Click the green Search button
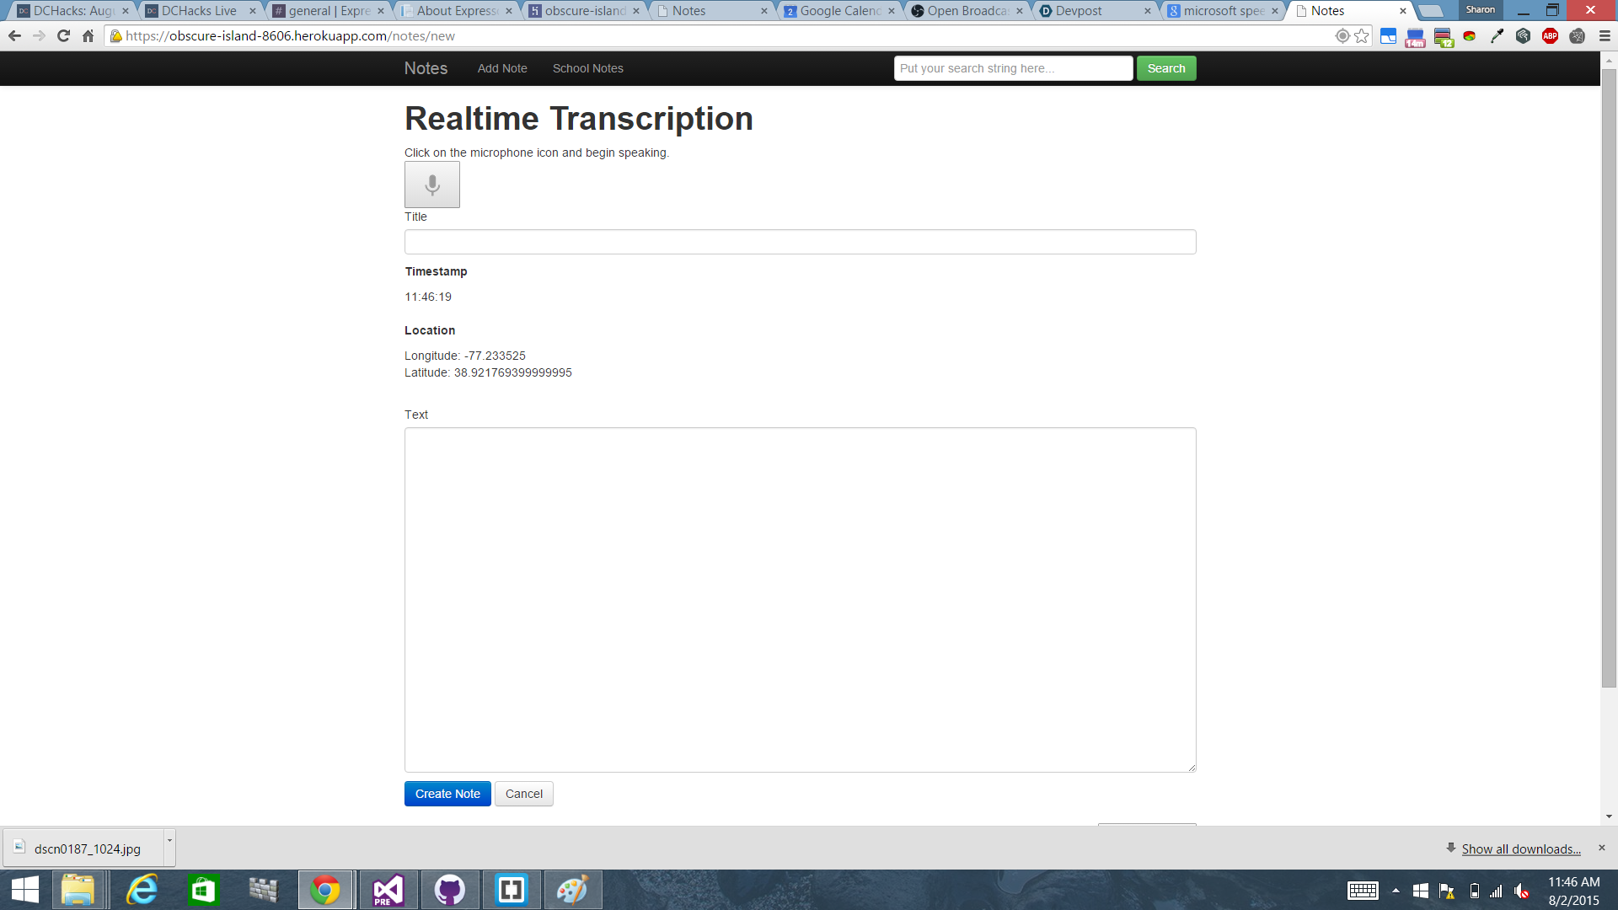 (1165, 68)
